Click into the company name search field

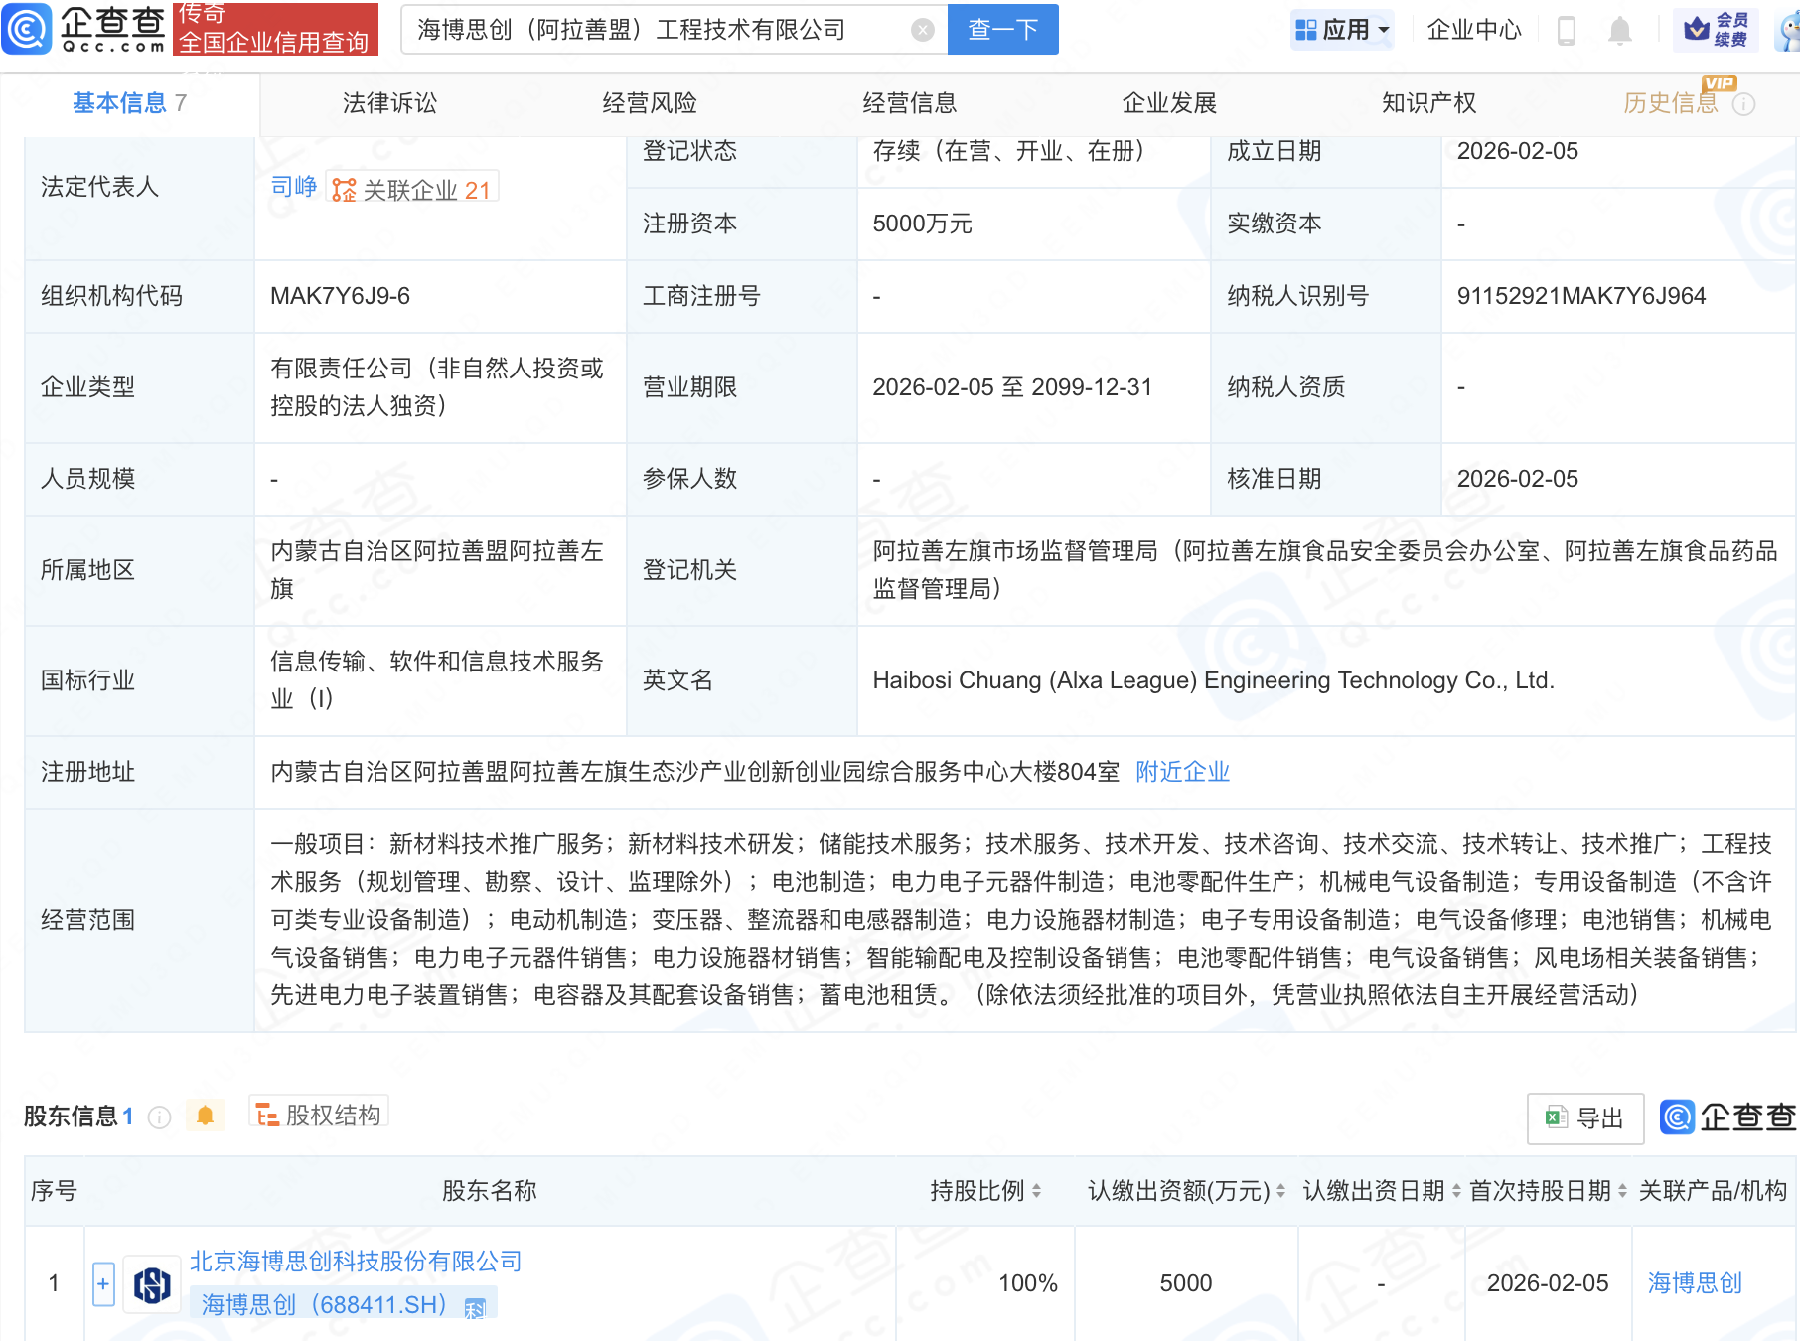(656, 30)
